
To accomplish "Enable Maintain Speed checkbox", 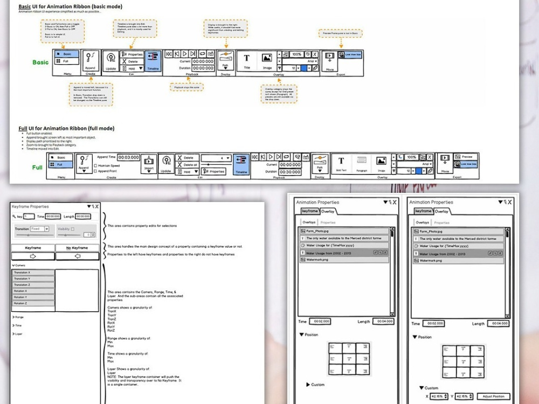I will pyautogui.click(x=95, y=165).
